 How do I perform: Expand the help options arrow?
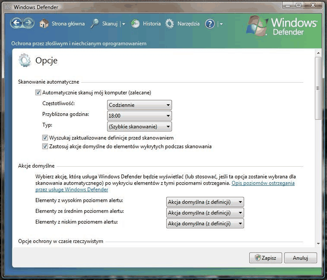[221, 24]
